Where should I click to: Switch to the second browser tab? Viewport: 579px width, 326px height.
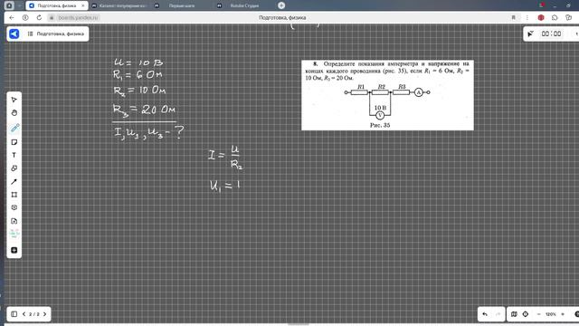pos(119,5)
